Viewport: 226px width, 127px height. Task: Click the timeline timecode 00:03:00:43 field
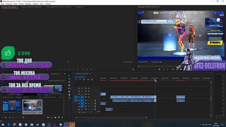(x=80, y=77)
